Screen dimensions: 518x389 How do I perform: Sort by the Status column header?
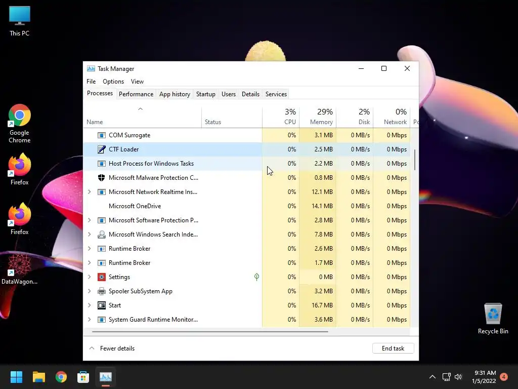point(232,118)
